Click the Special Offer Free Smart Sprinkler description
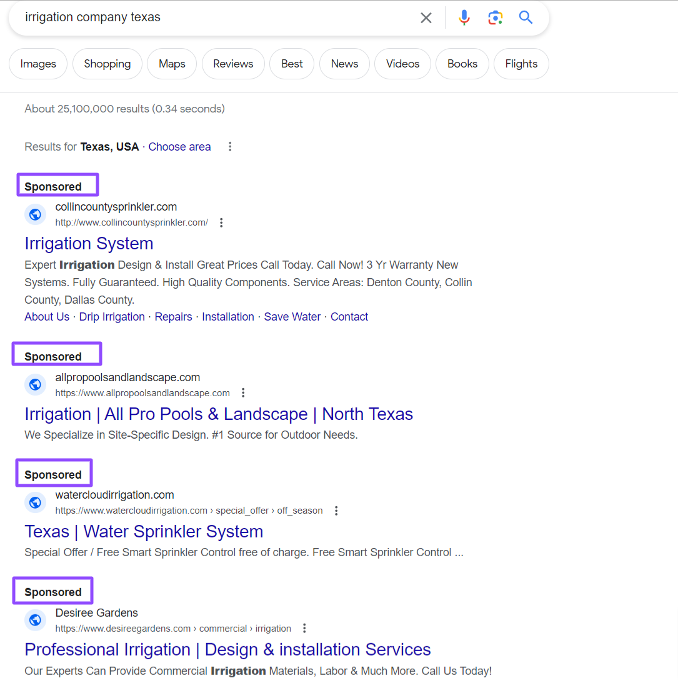Image resolution: width=678 pixels, height=698 pixels. pos(244,552)
